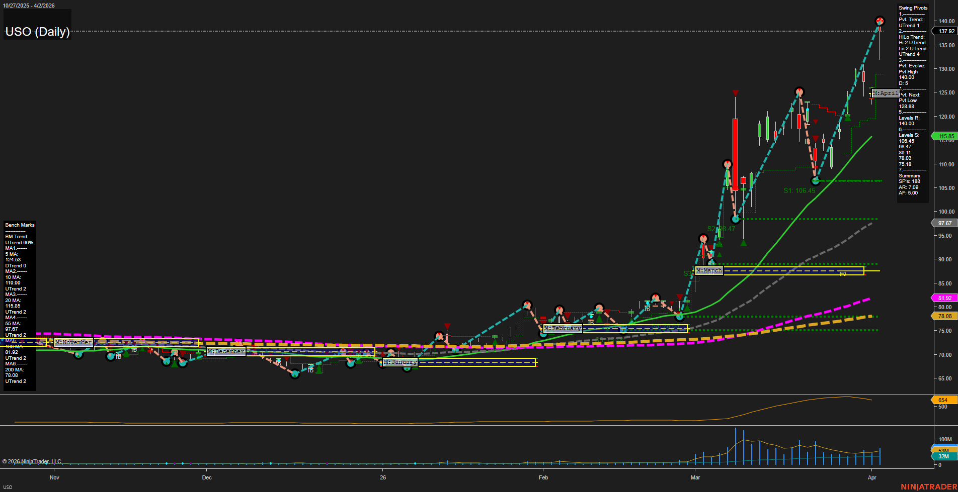This screenshot has width=958, height=492.
Task: Click the Swing Pivots panel heading
Action: click(x=913, y=8)
